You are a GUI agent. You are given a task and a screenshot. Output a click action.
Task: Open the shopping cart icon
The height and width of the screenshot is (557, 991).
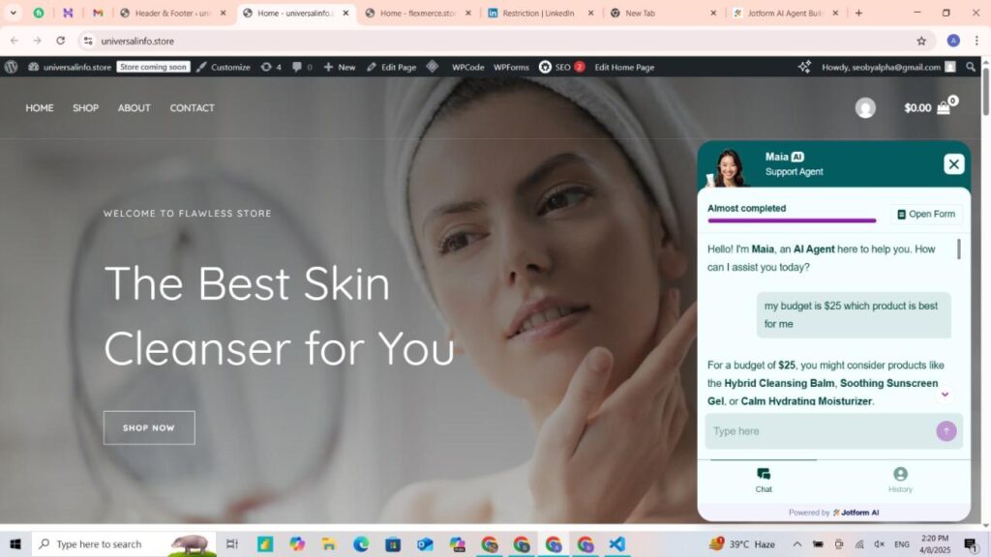click(943, 107)
